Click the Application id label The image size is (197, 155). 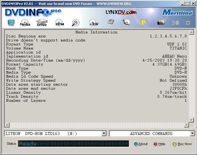23,52
